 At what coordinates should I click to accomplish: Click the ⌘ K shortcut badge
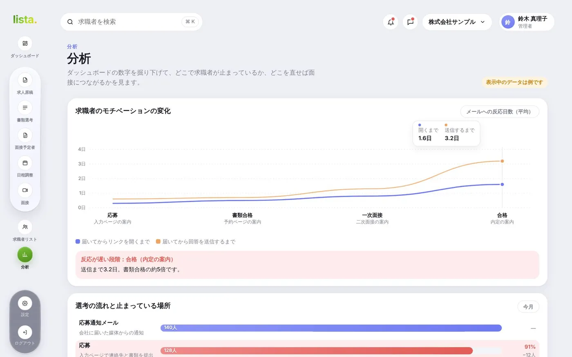pyautogui.click(x=190, y=22)
